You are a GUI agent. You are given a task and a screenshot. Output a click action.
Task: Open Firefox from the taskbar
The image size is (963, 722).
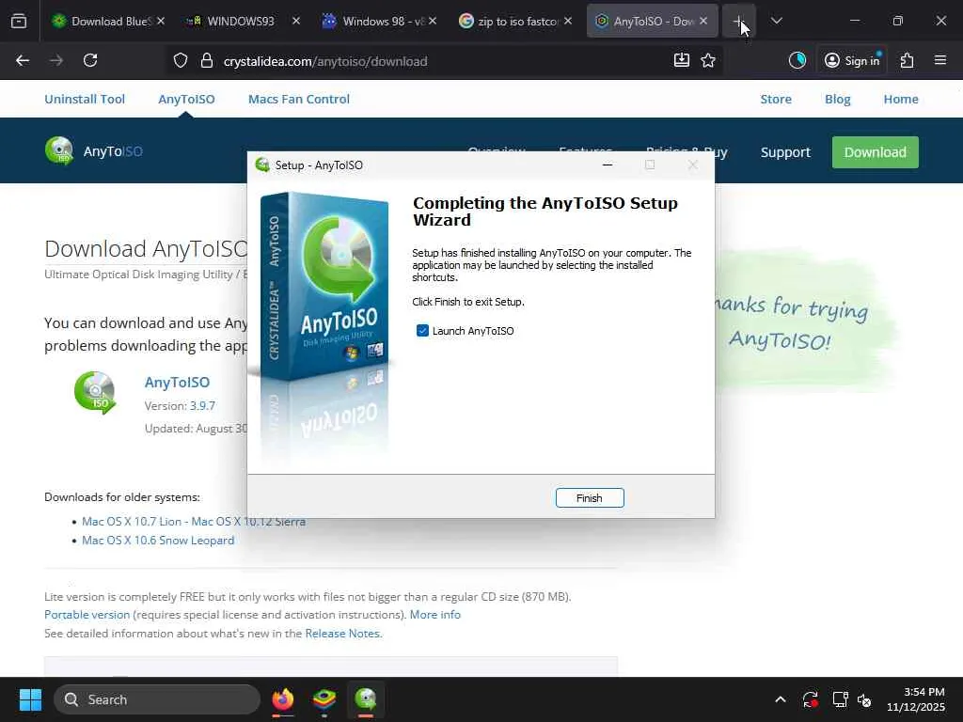click(283, 699)
